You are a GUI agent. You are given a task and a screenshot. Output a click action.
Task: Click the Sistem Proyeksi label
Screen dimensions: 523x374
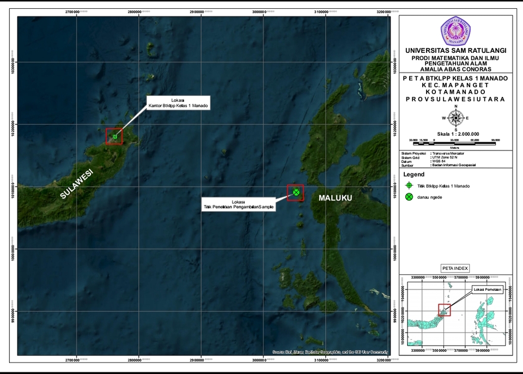coord(413,154)
